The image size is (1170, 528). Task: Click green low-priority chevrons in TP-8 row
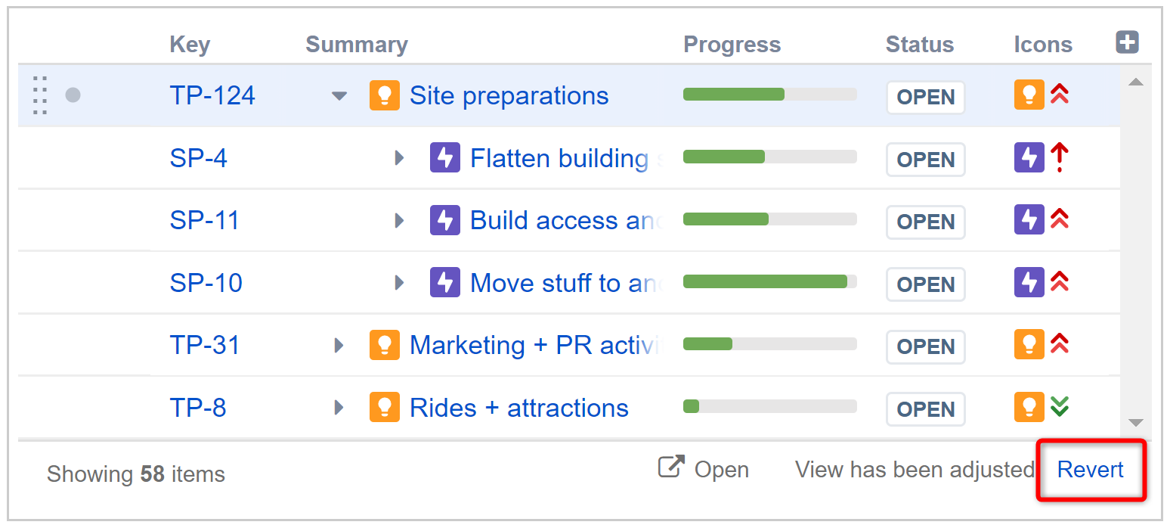[x=1060, y=406]
